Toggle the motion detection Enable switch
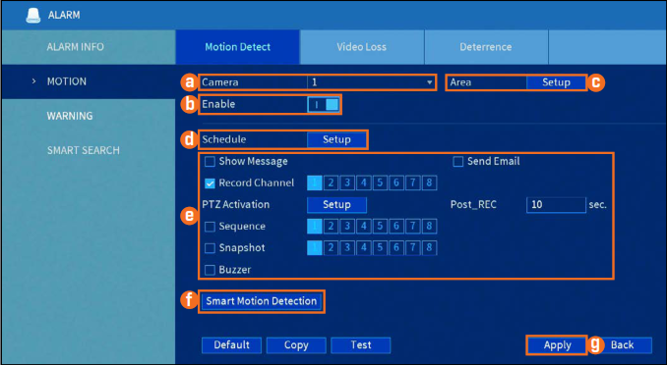The width and height of the screenshot is (667, 365). tap(324, 104)
